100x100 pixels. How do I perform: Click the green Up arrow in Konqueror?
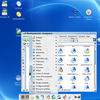coord(25,40)
